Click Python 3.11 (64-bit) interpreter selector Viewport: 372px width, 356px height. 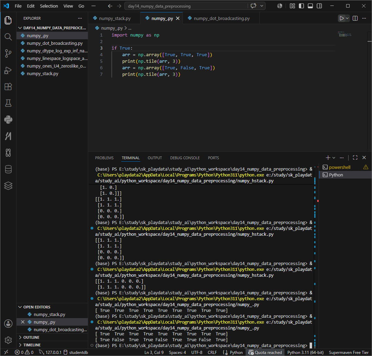(x=305, y=352)
